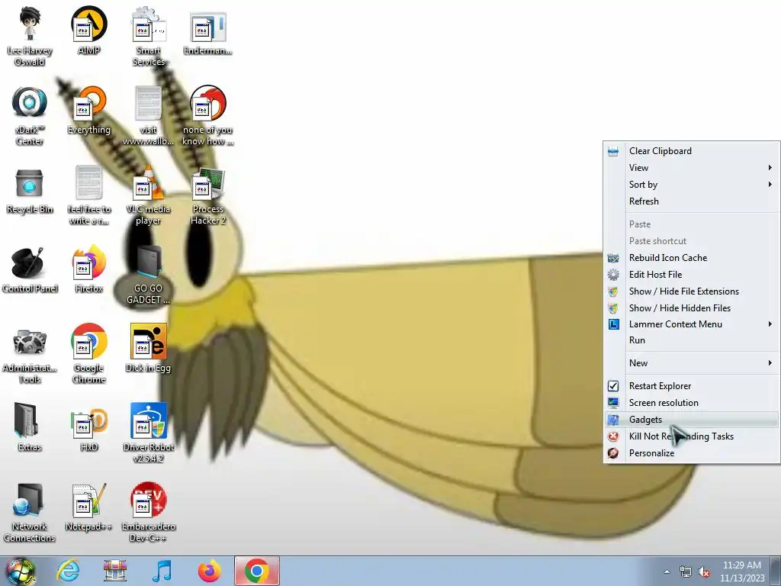Select the Embarcadero Dev-C++ shortcut
The image size is (781, 586).
(x=149, y=512)
